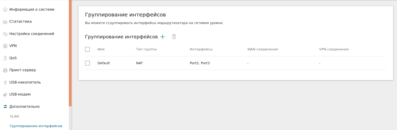Click the USB modem icon

[x=5, y=94]
